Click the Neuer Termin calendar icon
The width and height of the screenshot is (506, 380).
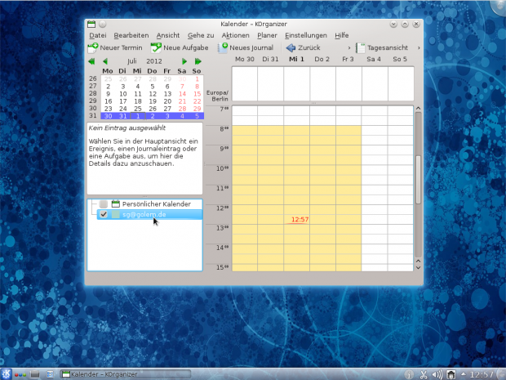[x=92, y=48]
